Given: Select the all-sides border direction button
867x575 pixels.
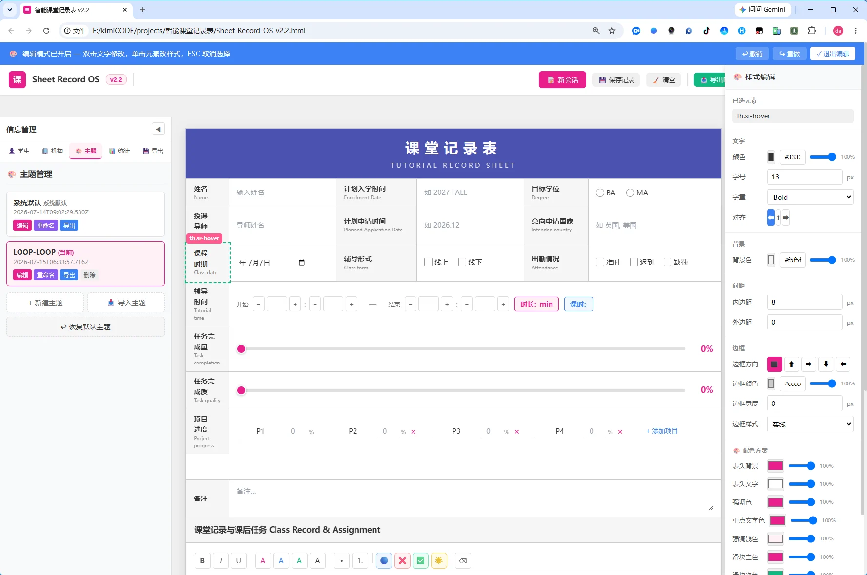Looking at the screenshot, I should (x=774, y=364).
